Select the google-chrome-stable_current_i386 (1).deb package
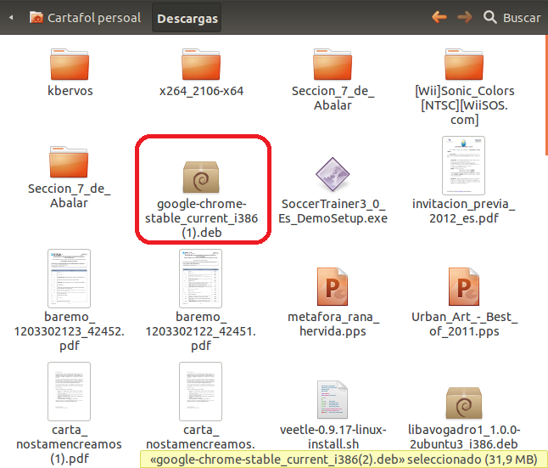This screenshot has width=548, height=468. click(201, 177)
